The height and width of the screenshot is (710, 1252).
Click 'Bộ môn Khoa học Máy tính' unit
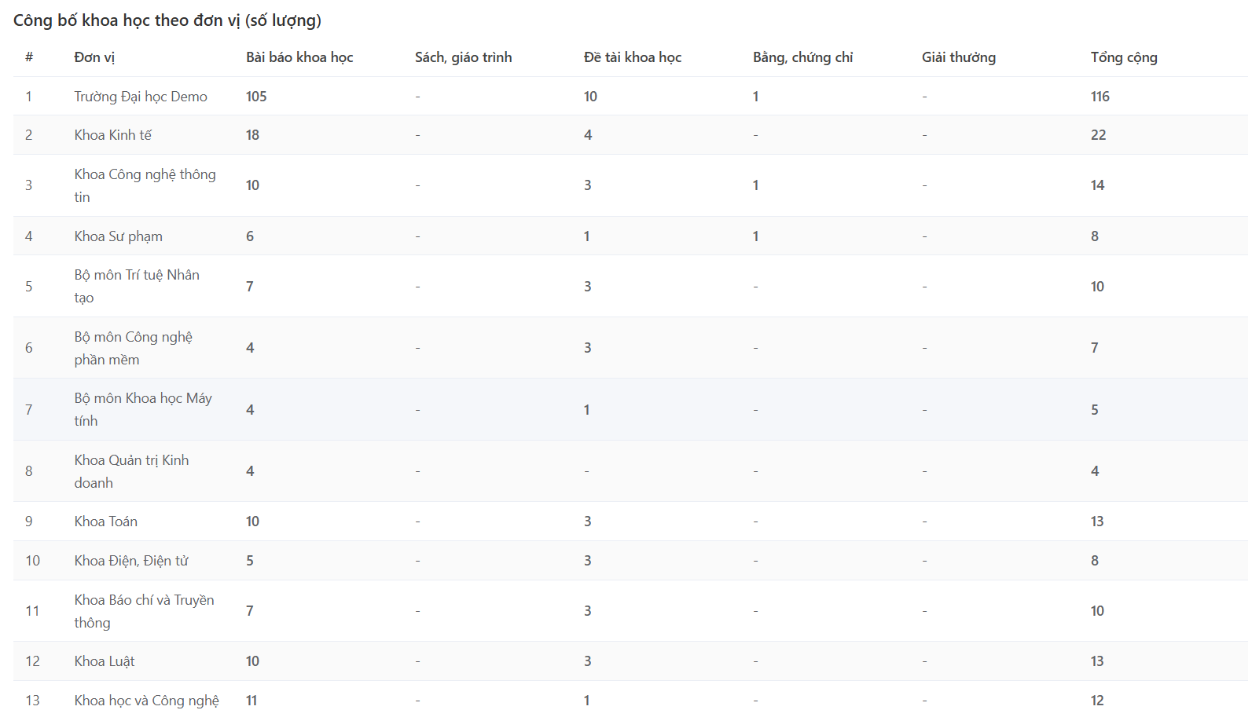[143, 409]
